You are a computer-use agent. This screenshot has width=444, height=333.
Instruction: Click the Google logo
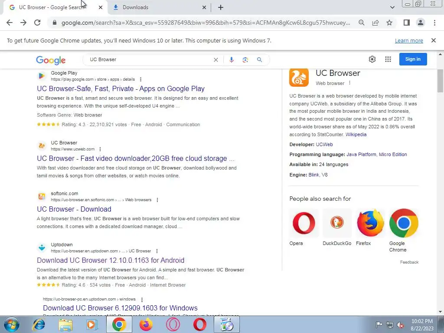(x=51, y=60)
